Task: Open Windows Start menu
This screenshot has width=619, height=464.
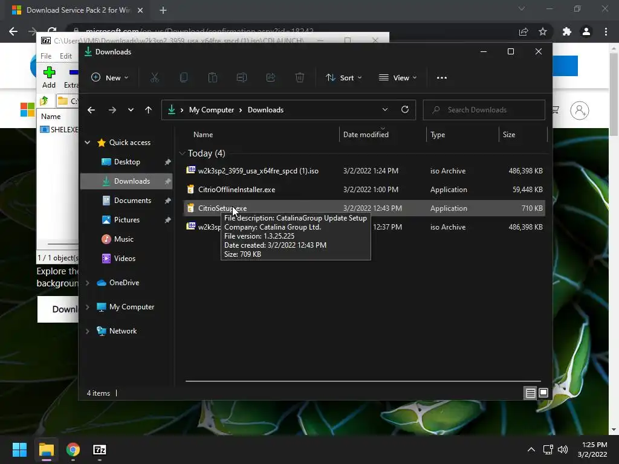Action: coord(19,449)
